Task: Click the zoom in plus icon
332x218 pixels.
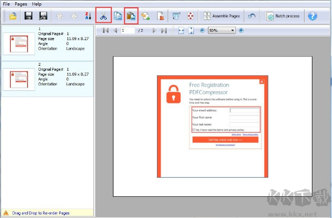Action: pos(241,31)
